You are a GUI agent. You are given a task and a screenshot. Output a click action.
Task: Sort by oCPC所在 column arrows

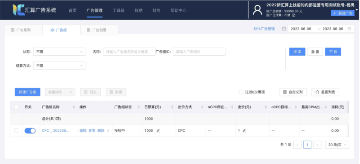point(232,107)
